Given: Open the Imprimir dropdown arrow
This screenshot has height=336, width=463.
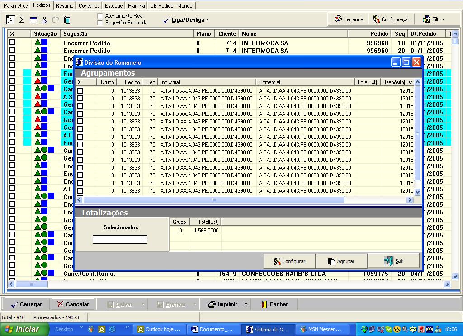Looking at the screenshot, I should tap(246, 304).
